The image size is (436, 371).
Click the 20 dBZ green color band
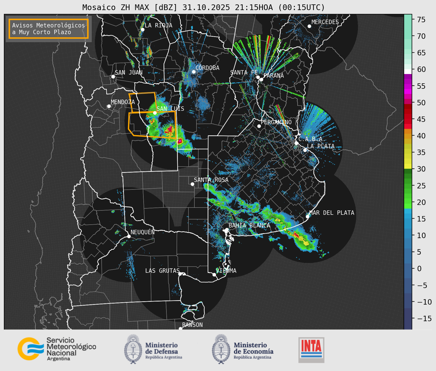pyautogui.click(x=408, y=202)
